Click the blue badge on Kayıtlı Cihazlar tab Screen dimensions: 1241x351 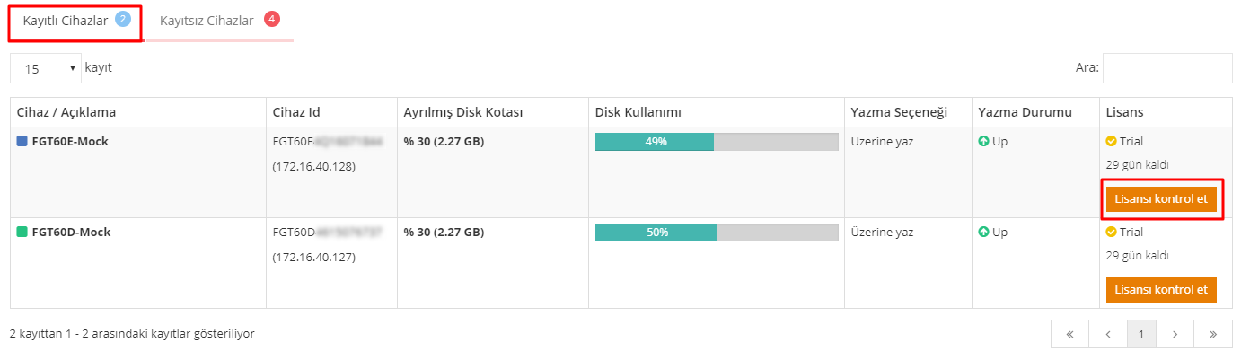coord(123,19)
